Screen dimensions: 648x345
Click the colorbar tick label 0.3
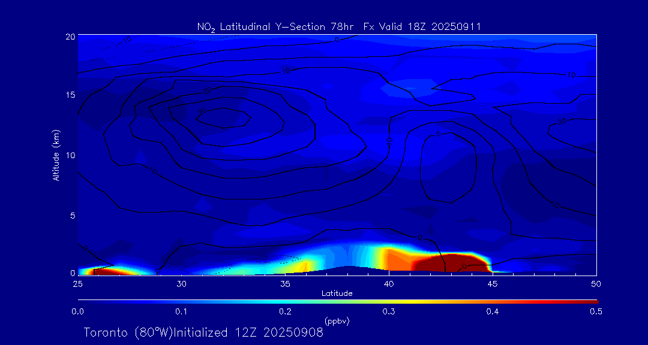point(389,311)
